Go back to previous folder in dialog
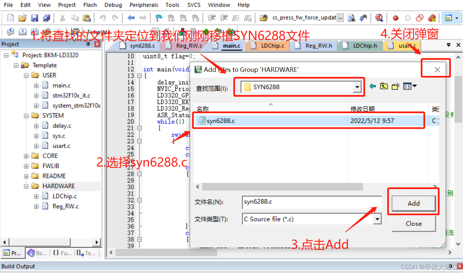This screenshot has width=463, height=273. tap(372, 86)
